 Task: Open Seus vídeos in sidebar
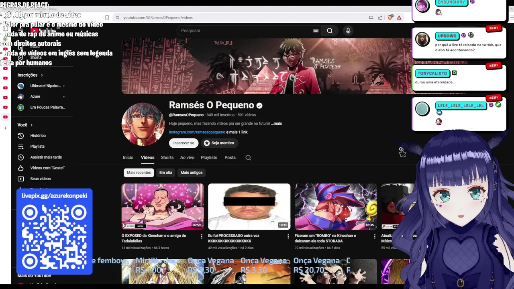(x=41, y=179)
